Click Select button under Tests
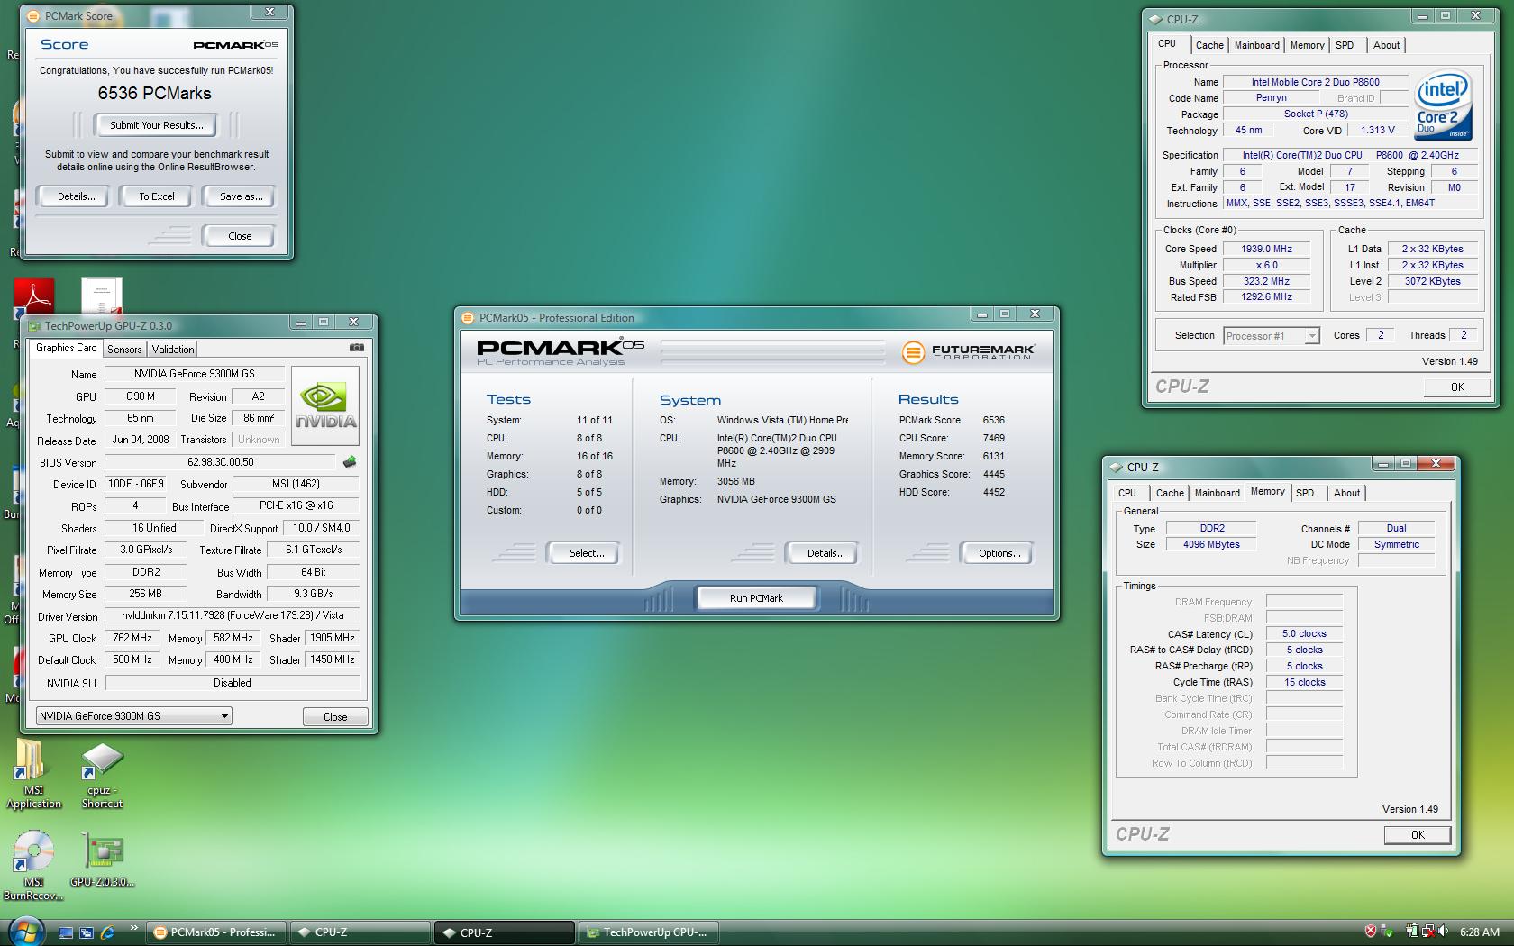 pyautogui.click(x=587, y=553)
